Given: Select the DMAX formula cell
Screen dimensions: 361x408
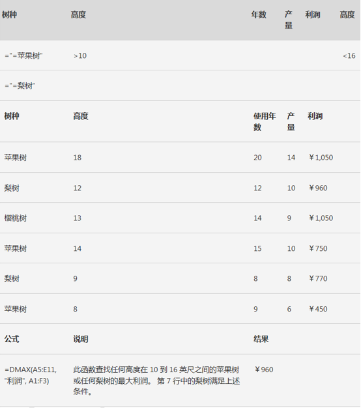Looking at the screenshot, I should (x=31, y=375).
